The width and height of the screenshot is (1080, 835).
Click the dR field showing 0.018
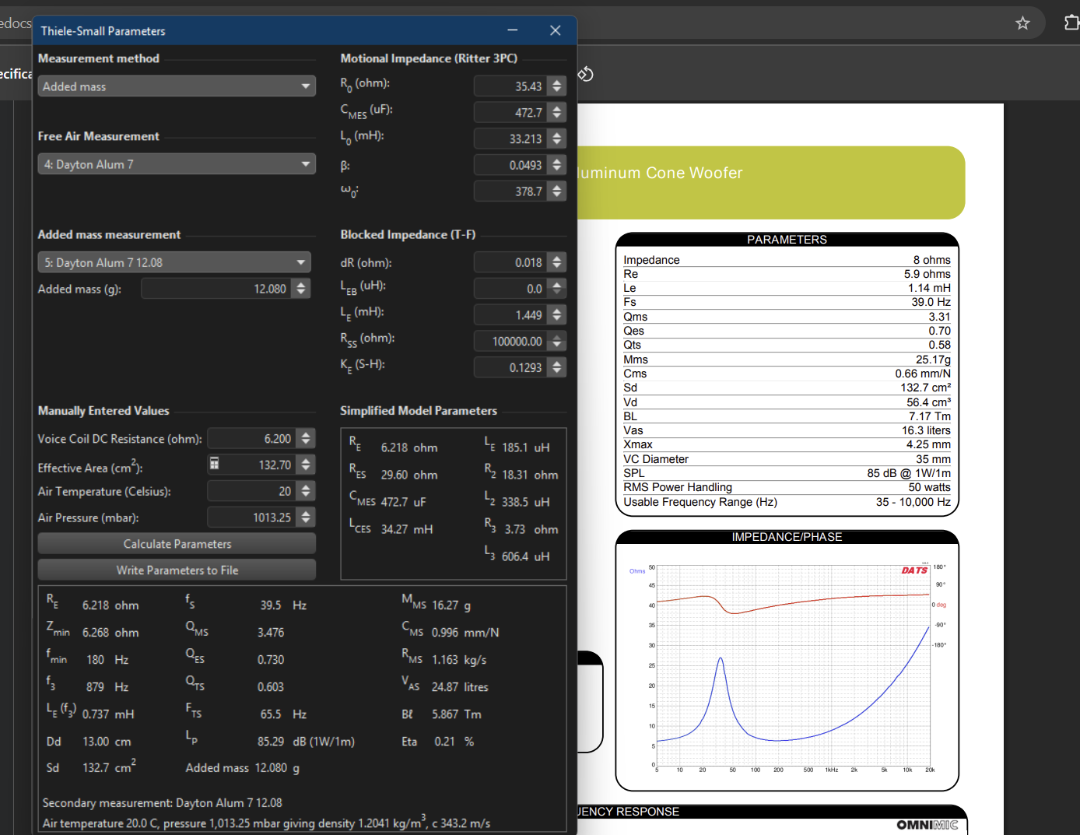(x=510, y=262)
